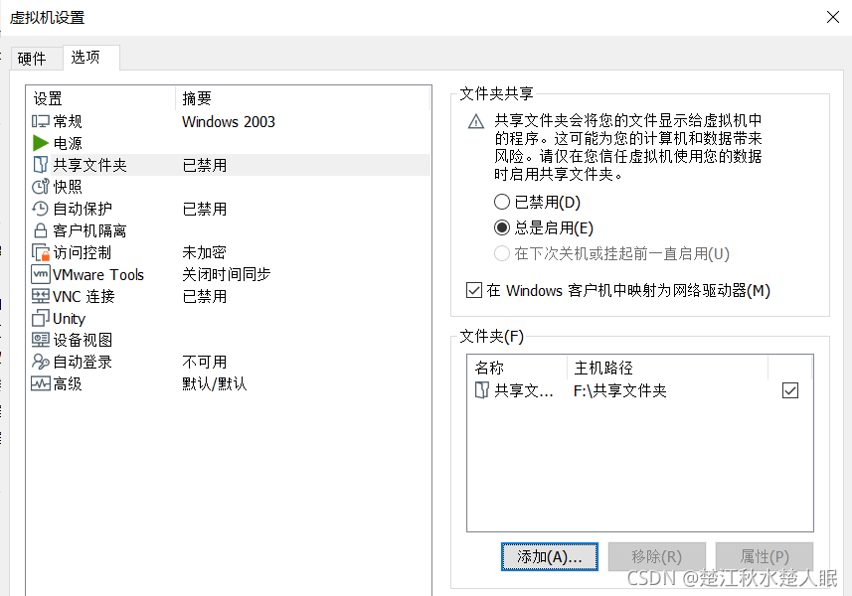Click the 快照 snapshot icon

point(40,187)
